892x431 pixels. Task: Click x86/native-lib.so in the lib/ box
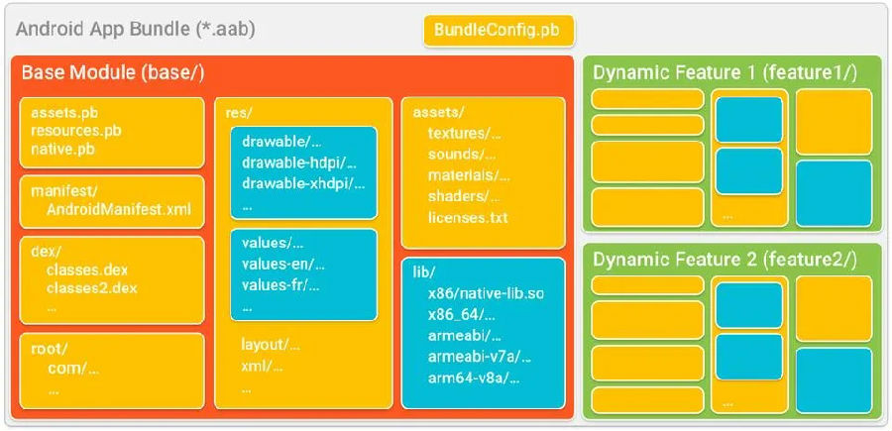[486, 293]
